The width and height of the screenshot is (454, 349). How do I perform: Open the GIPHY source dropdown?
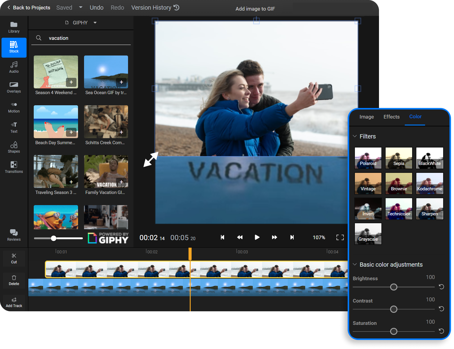point(95,22)
